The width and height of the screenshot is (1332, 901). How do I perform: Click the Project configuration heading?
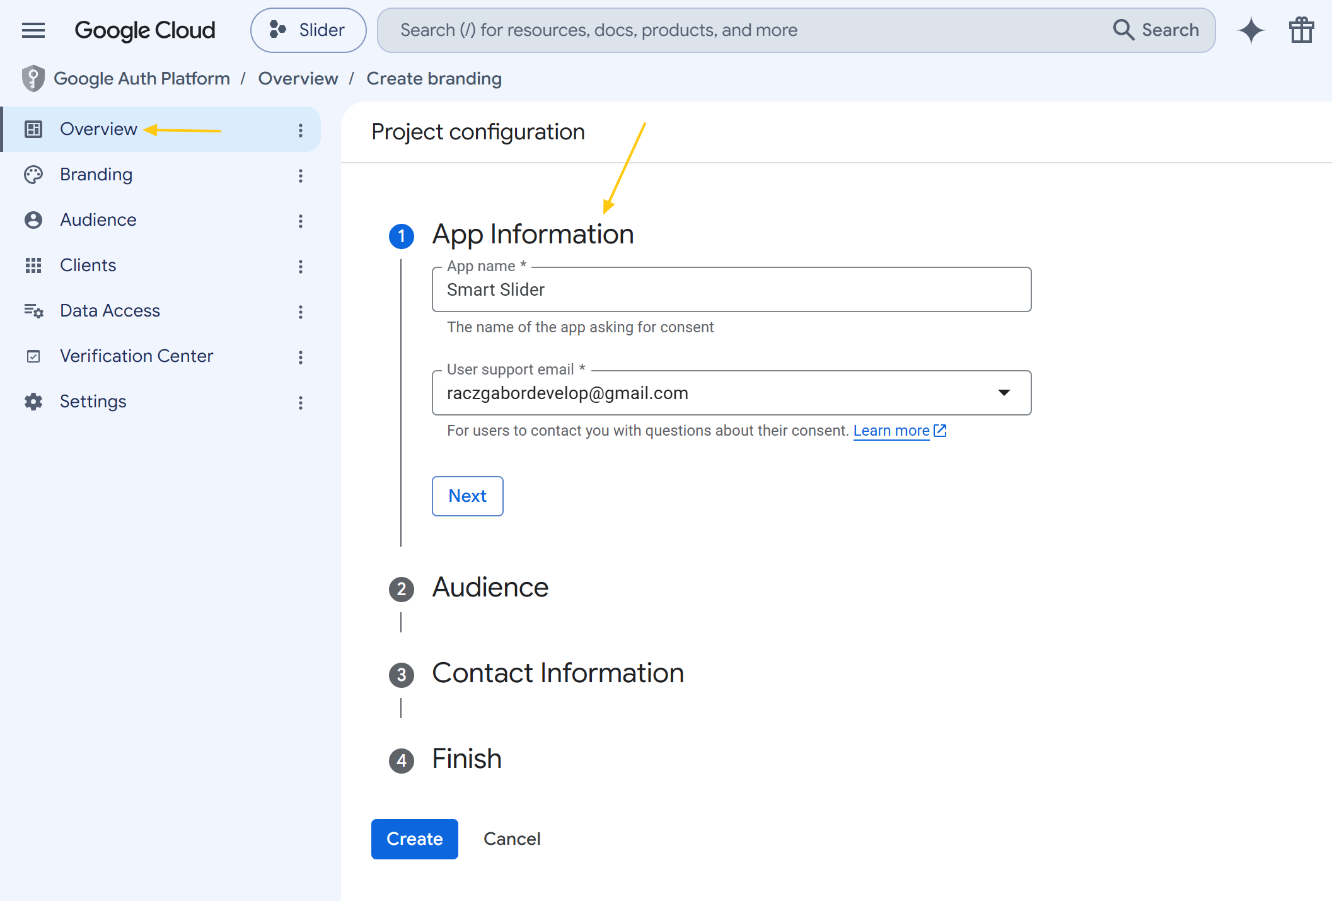click(x=478, y=132)
